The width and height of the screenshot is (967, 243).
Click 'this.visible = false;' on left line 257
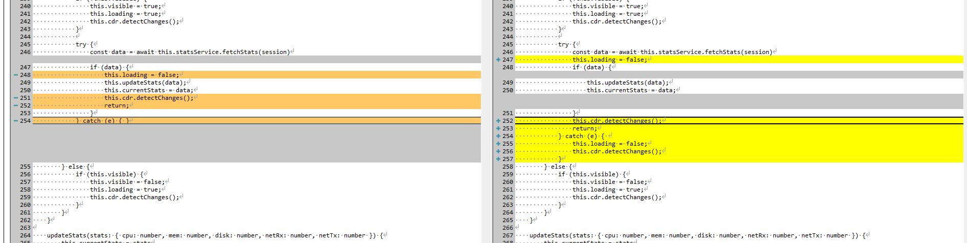pyautogui.click(x=127, y=182)
